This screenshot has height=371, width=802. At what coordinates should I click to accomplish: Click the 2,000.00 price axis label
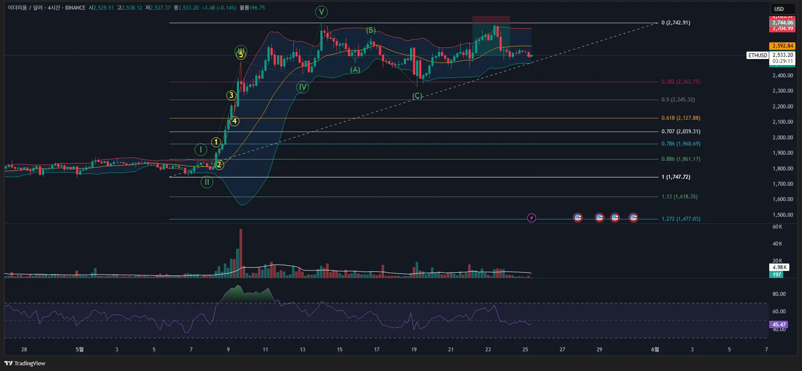click(x=782, y=138)
